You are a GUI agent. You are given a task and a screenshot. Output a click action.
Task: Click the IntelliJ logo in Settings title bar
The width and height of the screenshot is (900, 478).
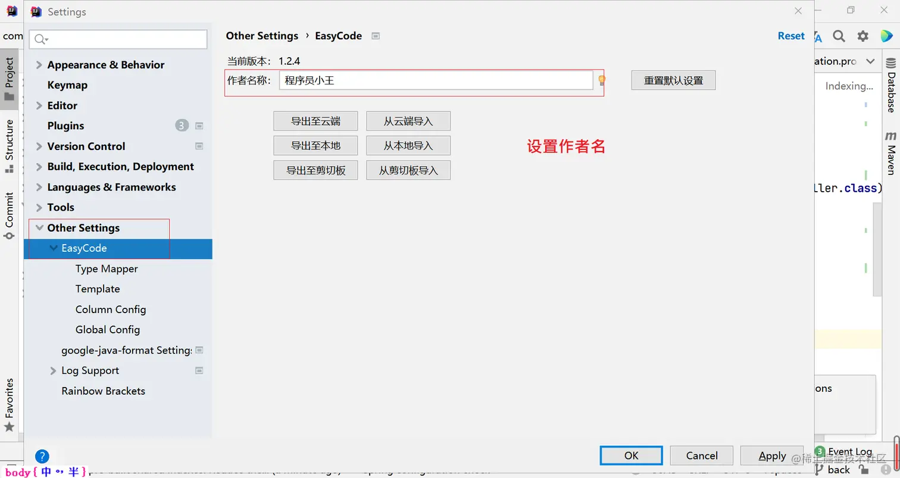click(36, 11)
